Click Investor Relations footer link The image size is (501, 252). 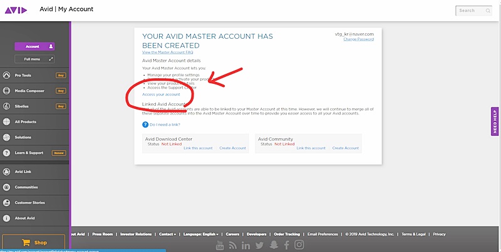[x=136, y=234]
